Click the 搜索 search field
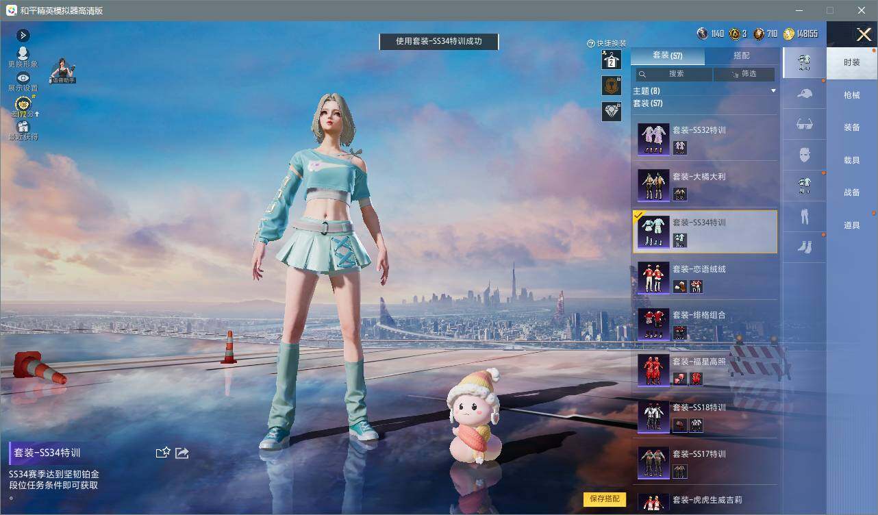 pyautogui.click(x=674, y=74)
